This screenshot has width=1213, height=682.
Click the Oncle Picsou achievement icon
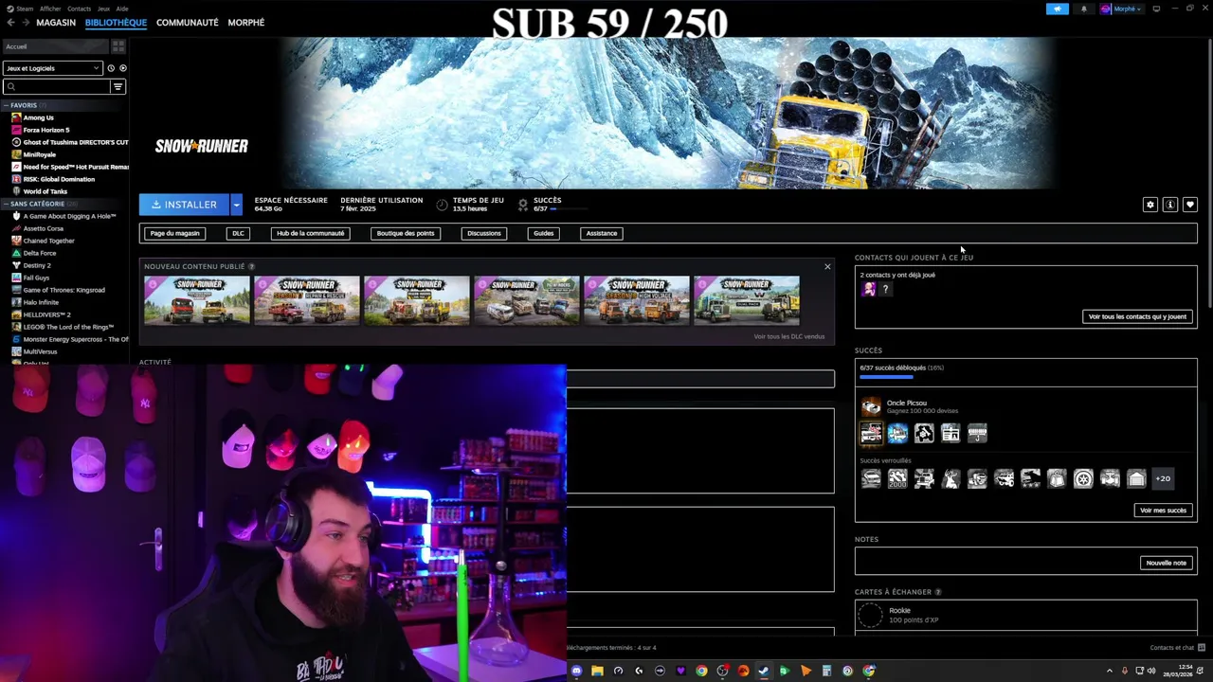(x=871, y=406)
